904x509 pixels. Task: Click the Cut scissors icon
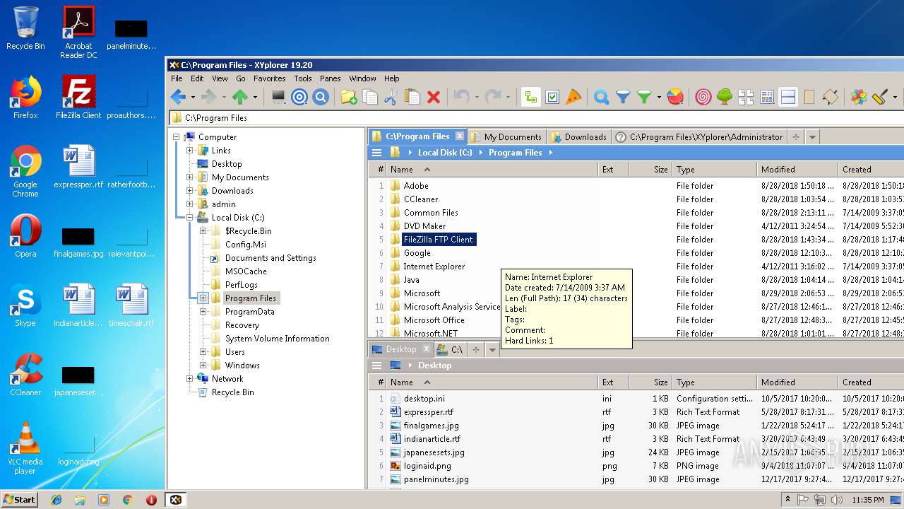coord(391,97)
